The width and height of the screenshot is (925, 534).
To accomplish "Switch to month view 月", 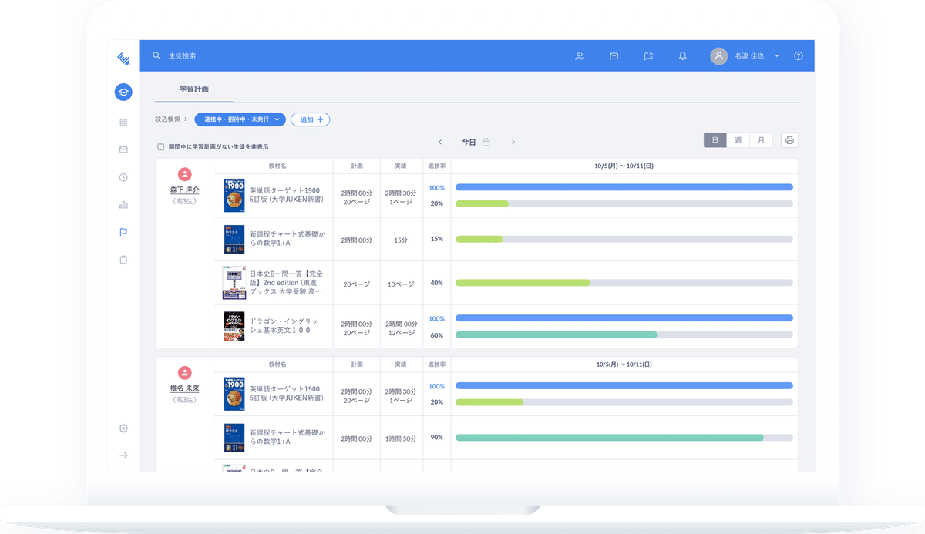I will coord(762,140).
